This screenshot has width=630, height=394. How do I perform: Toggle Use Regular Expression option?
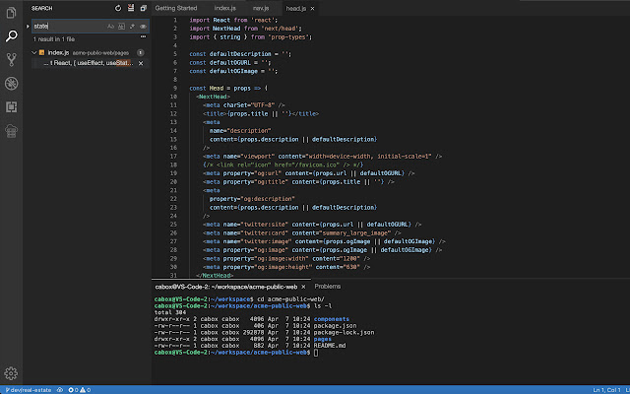click(x=130, y=25)
